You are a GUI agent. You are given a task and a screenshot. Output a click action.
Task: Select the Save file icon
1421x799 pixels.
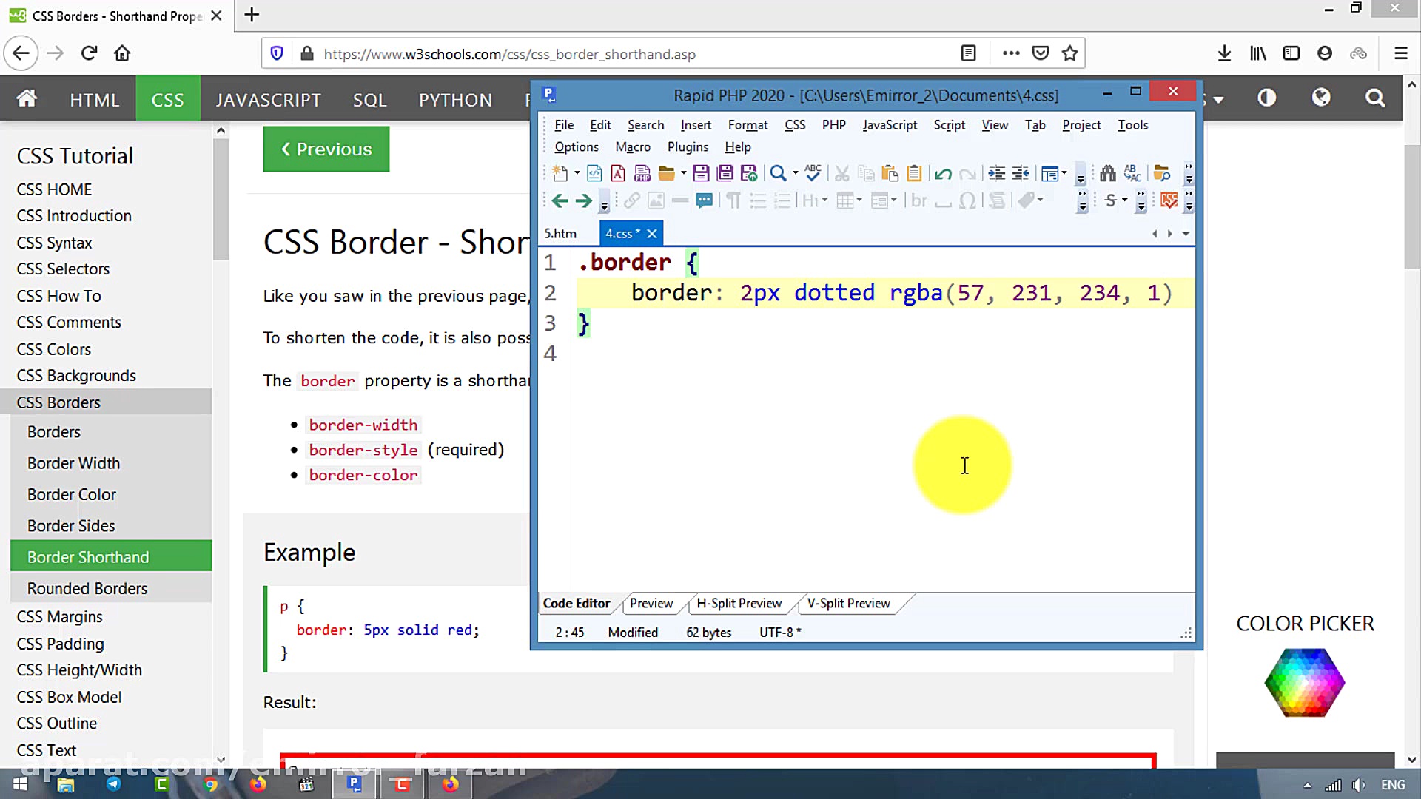tap(701, 174)
